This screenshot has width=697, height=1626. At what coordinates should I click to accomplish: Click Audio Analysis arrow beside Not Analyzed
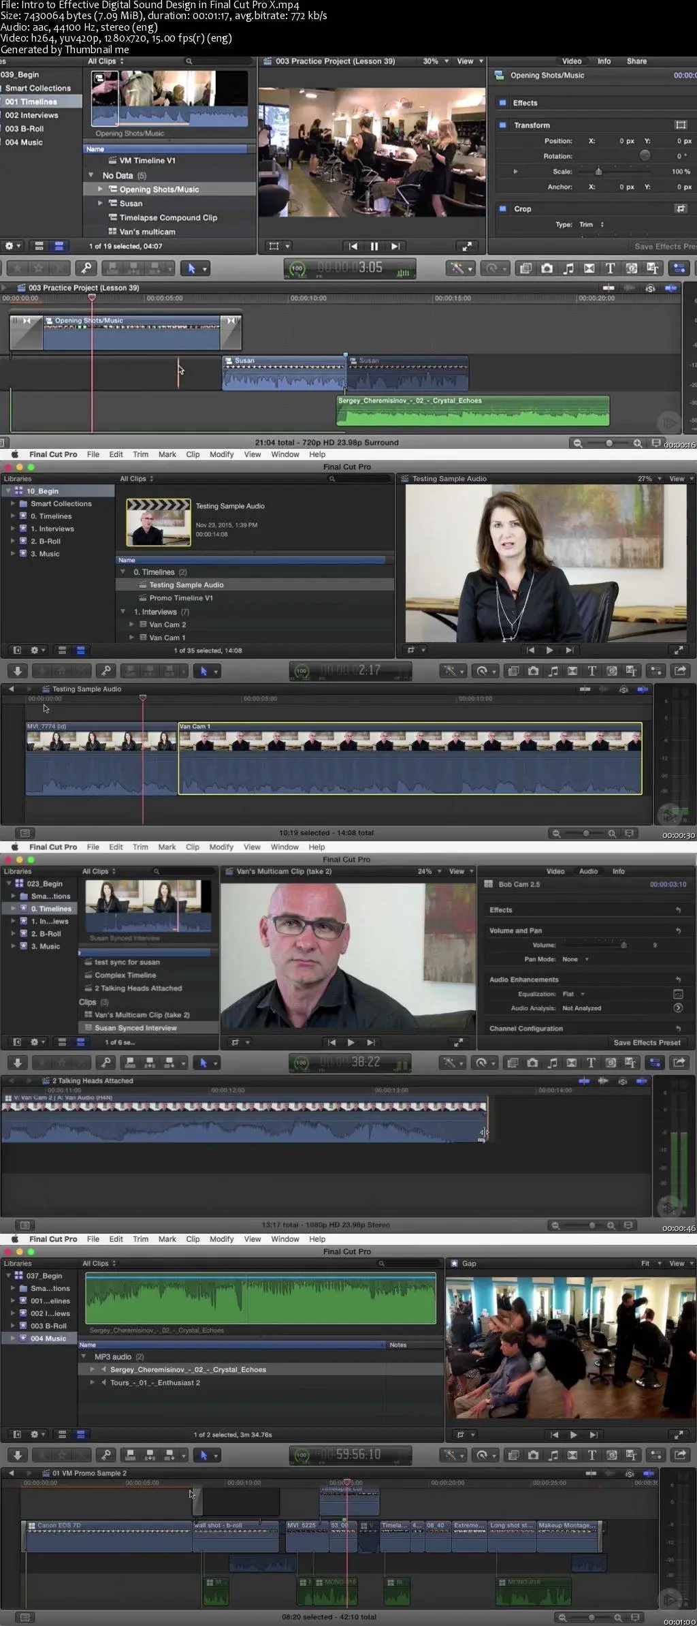678,1007
